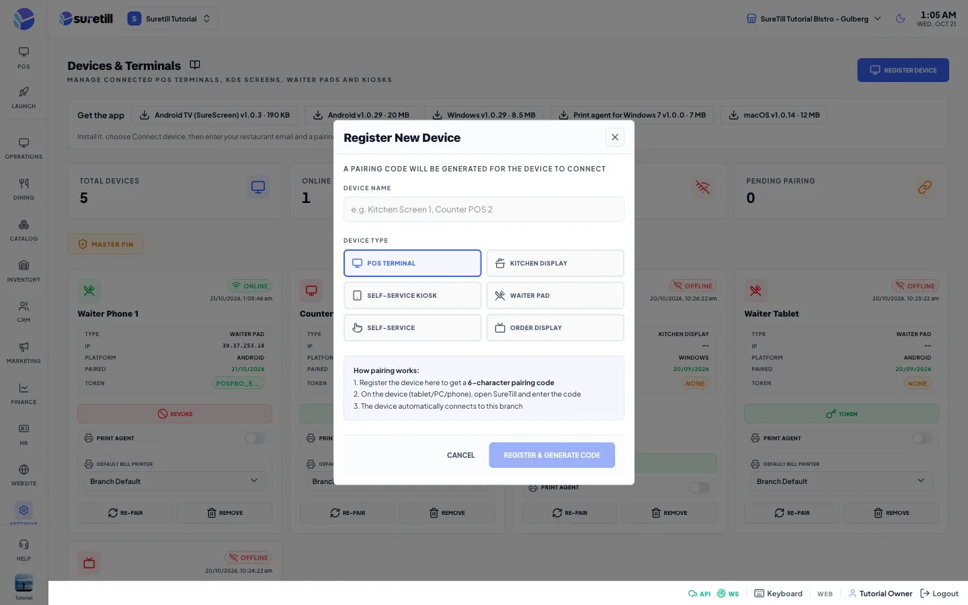Cancel the Register New Device dialog
The width and height of the screenshot is (968, 605).
pyautogui.click(x=461, y=455)
